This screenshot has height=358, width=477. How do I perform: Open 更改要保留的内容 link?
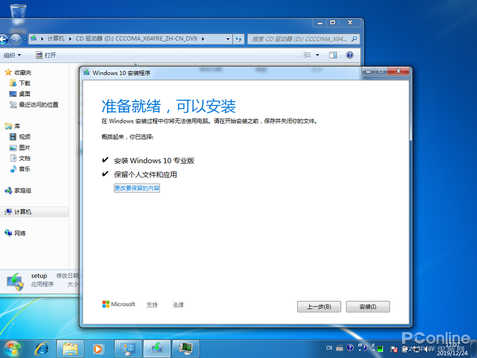pos(137,188)
